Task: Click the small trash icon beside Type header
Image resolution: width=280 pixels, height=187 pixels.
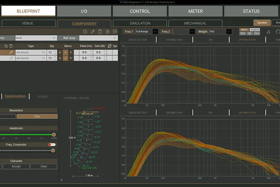Action: [x=11, y=46]
